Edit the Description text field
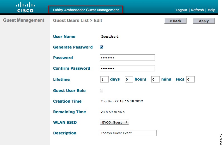 tap(128, 133)
